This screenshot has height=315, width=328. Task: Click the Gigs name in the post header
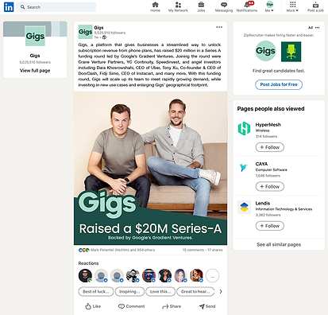(98, 28)
